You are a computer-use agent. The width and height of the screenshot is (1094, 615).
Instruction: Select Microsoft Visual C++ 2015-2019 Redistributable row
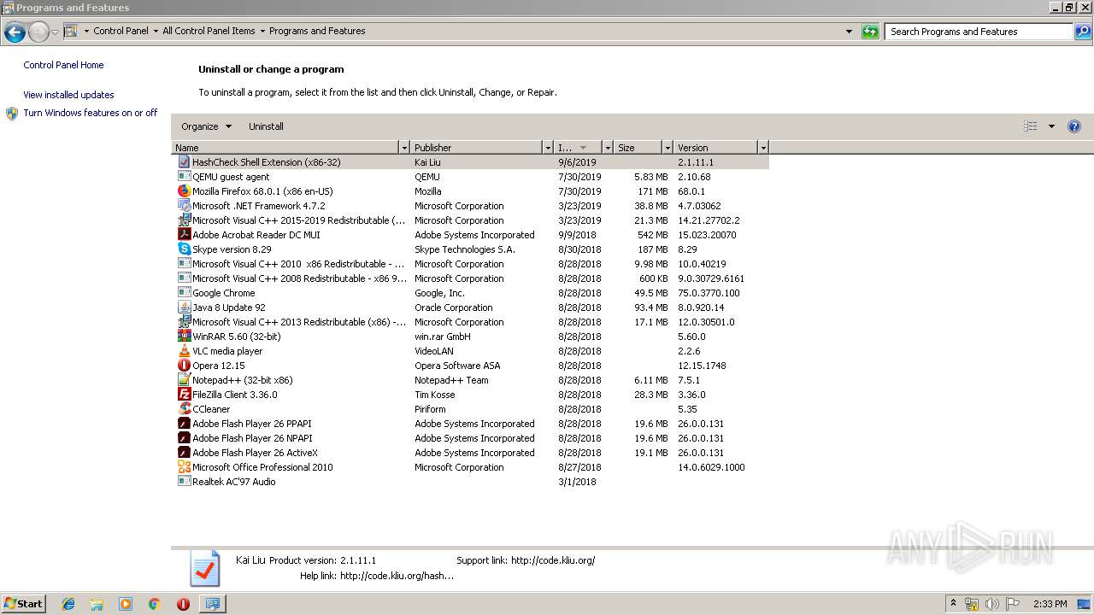469,220
